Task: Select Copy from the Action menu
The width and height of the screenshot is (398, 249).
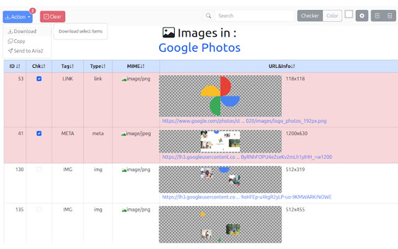Action: click(16, 41)
